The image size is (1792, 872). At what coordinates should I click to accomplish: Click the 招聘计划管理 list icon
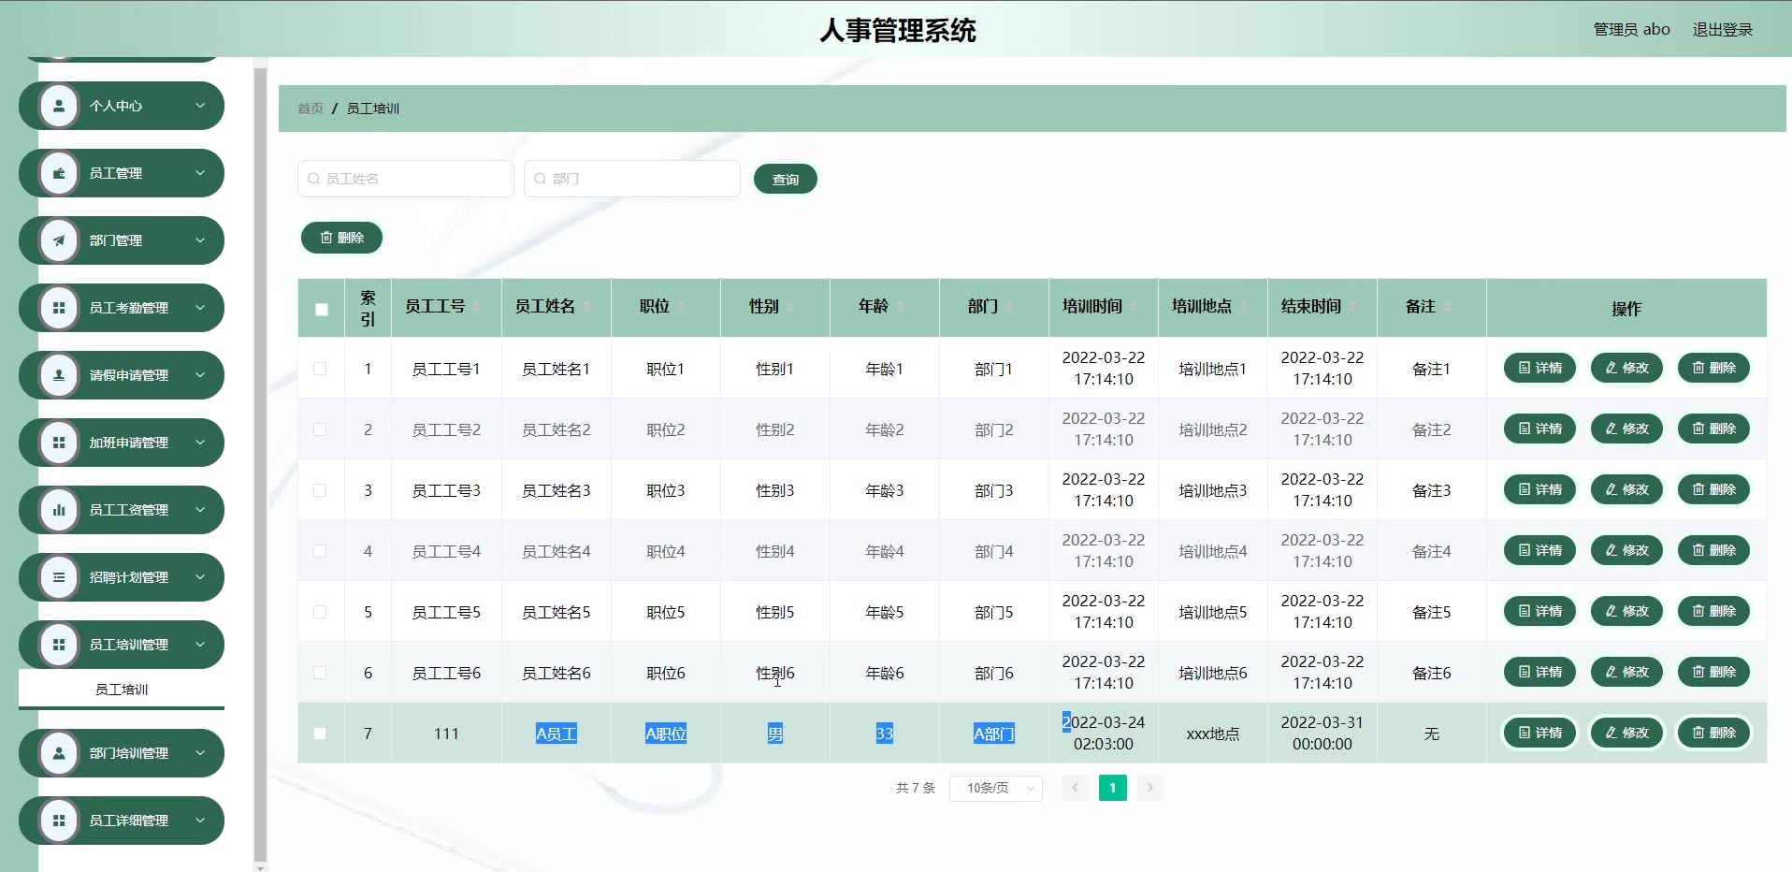tap(59, 577)
